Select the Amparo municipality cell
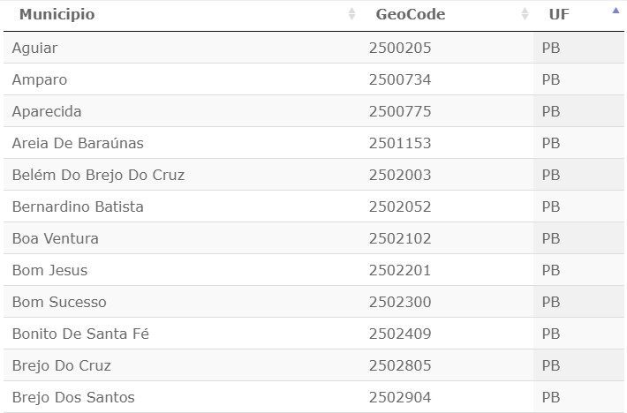Screen dimensions: 627x413 40,79
